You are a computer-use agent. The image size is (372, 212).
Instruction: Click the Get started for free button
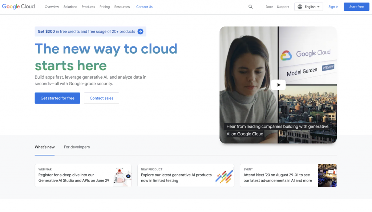pyautogui.click(x=57, y=98)
